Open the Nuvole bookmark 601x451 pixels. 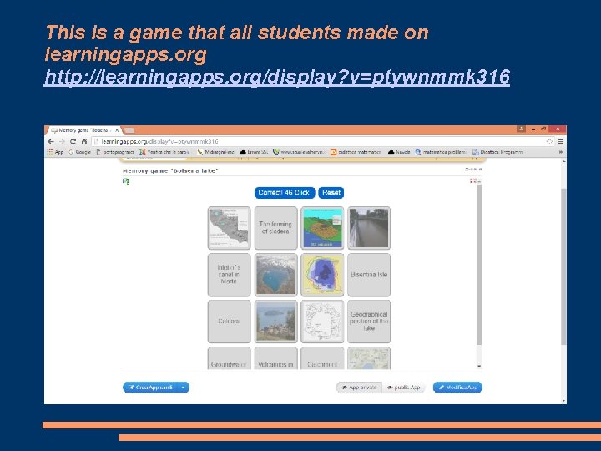click(x=399, y=152)
